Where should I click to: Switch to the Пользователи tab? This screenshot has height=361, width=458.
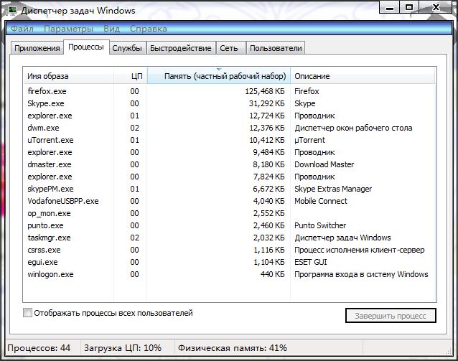(x=276, y=48)
